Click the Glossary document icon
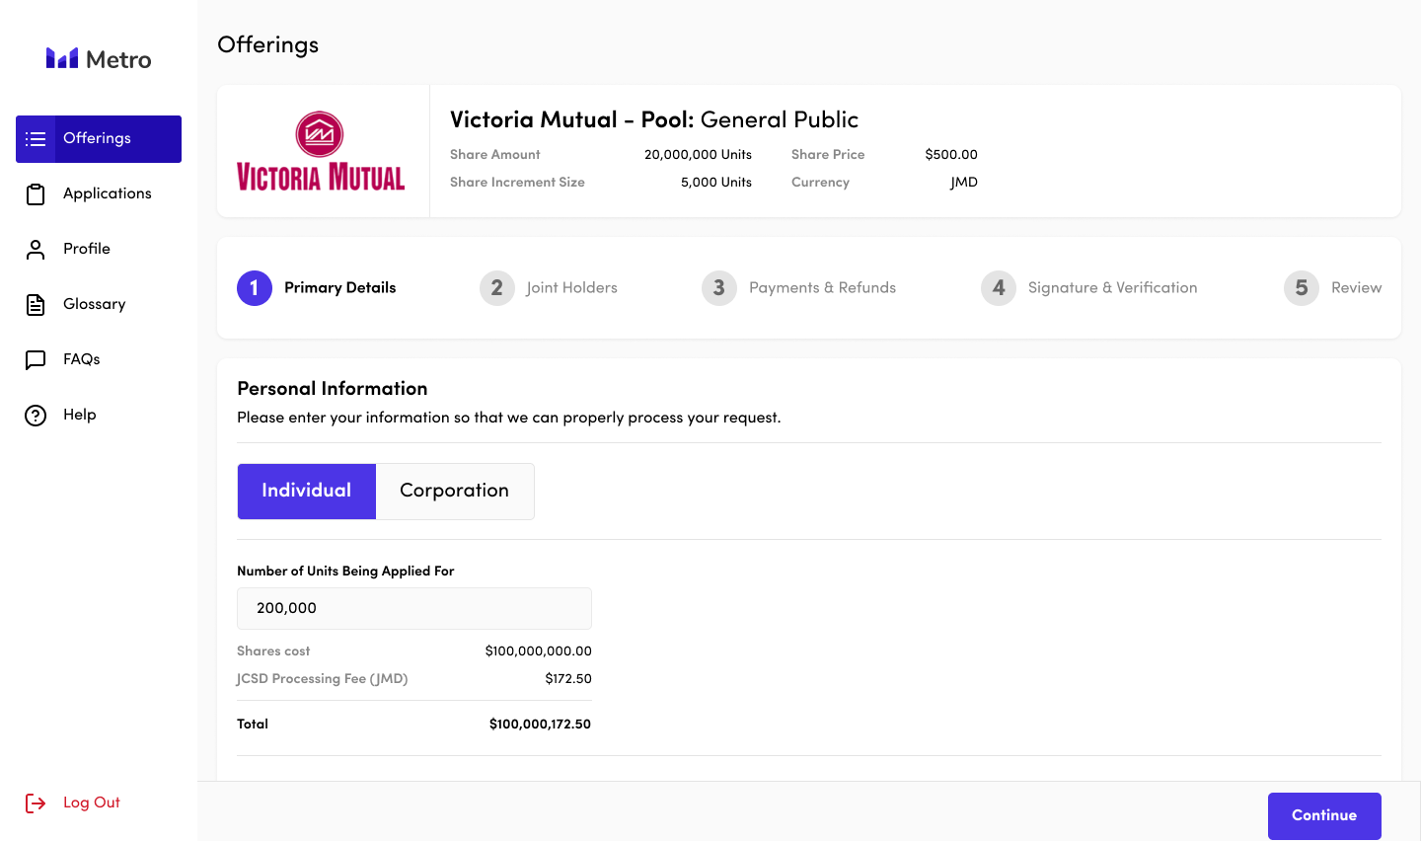Image resolution: width=1421 pixels, height=841 pixels. (x=36, y=305)
